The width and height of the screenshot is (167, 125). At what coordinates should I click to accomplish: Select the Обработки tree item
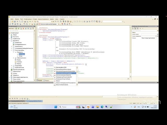[16, 75]
